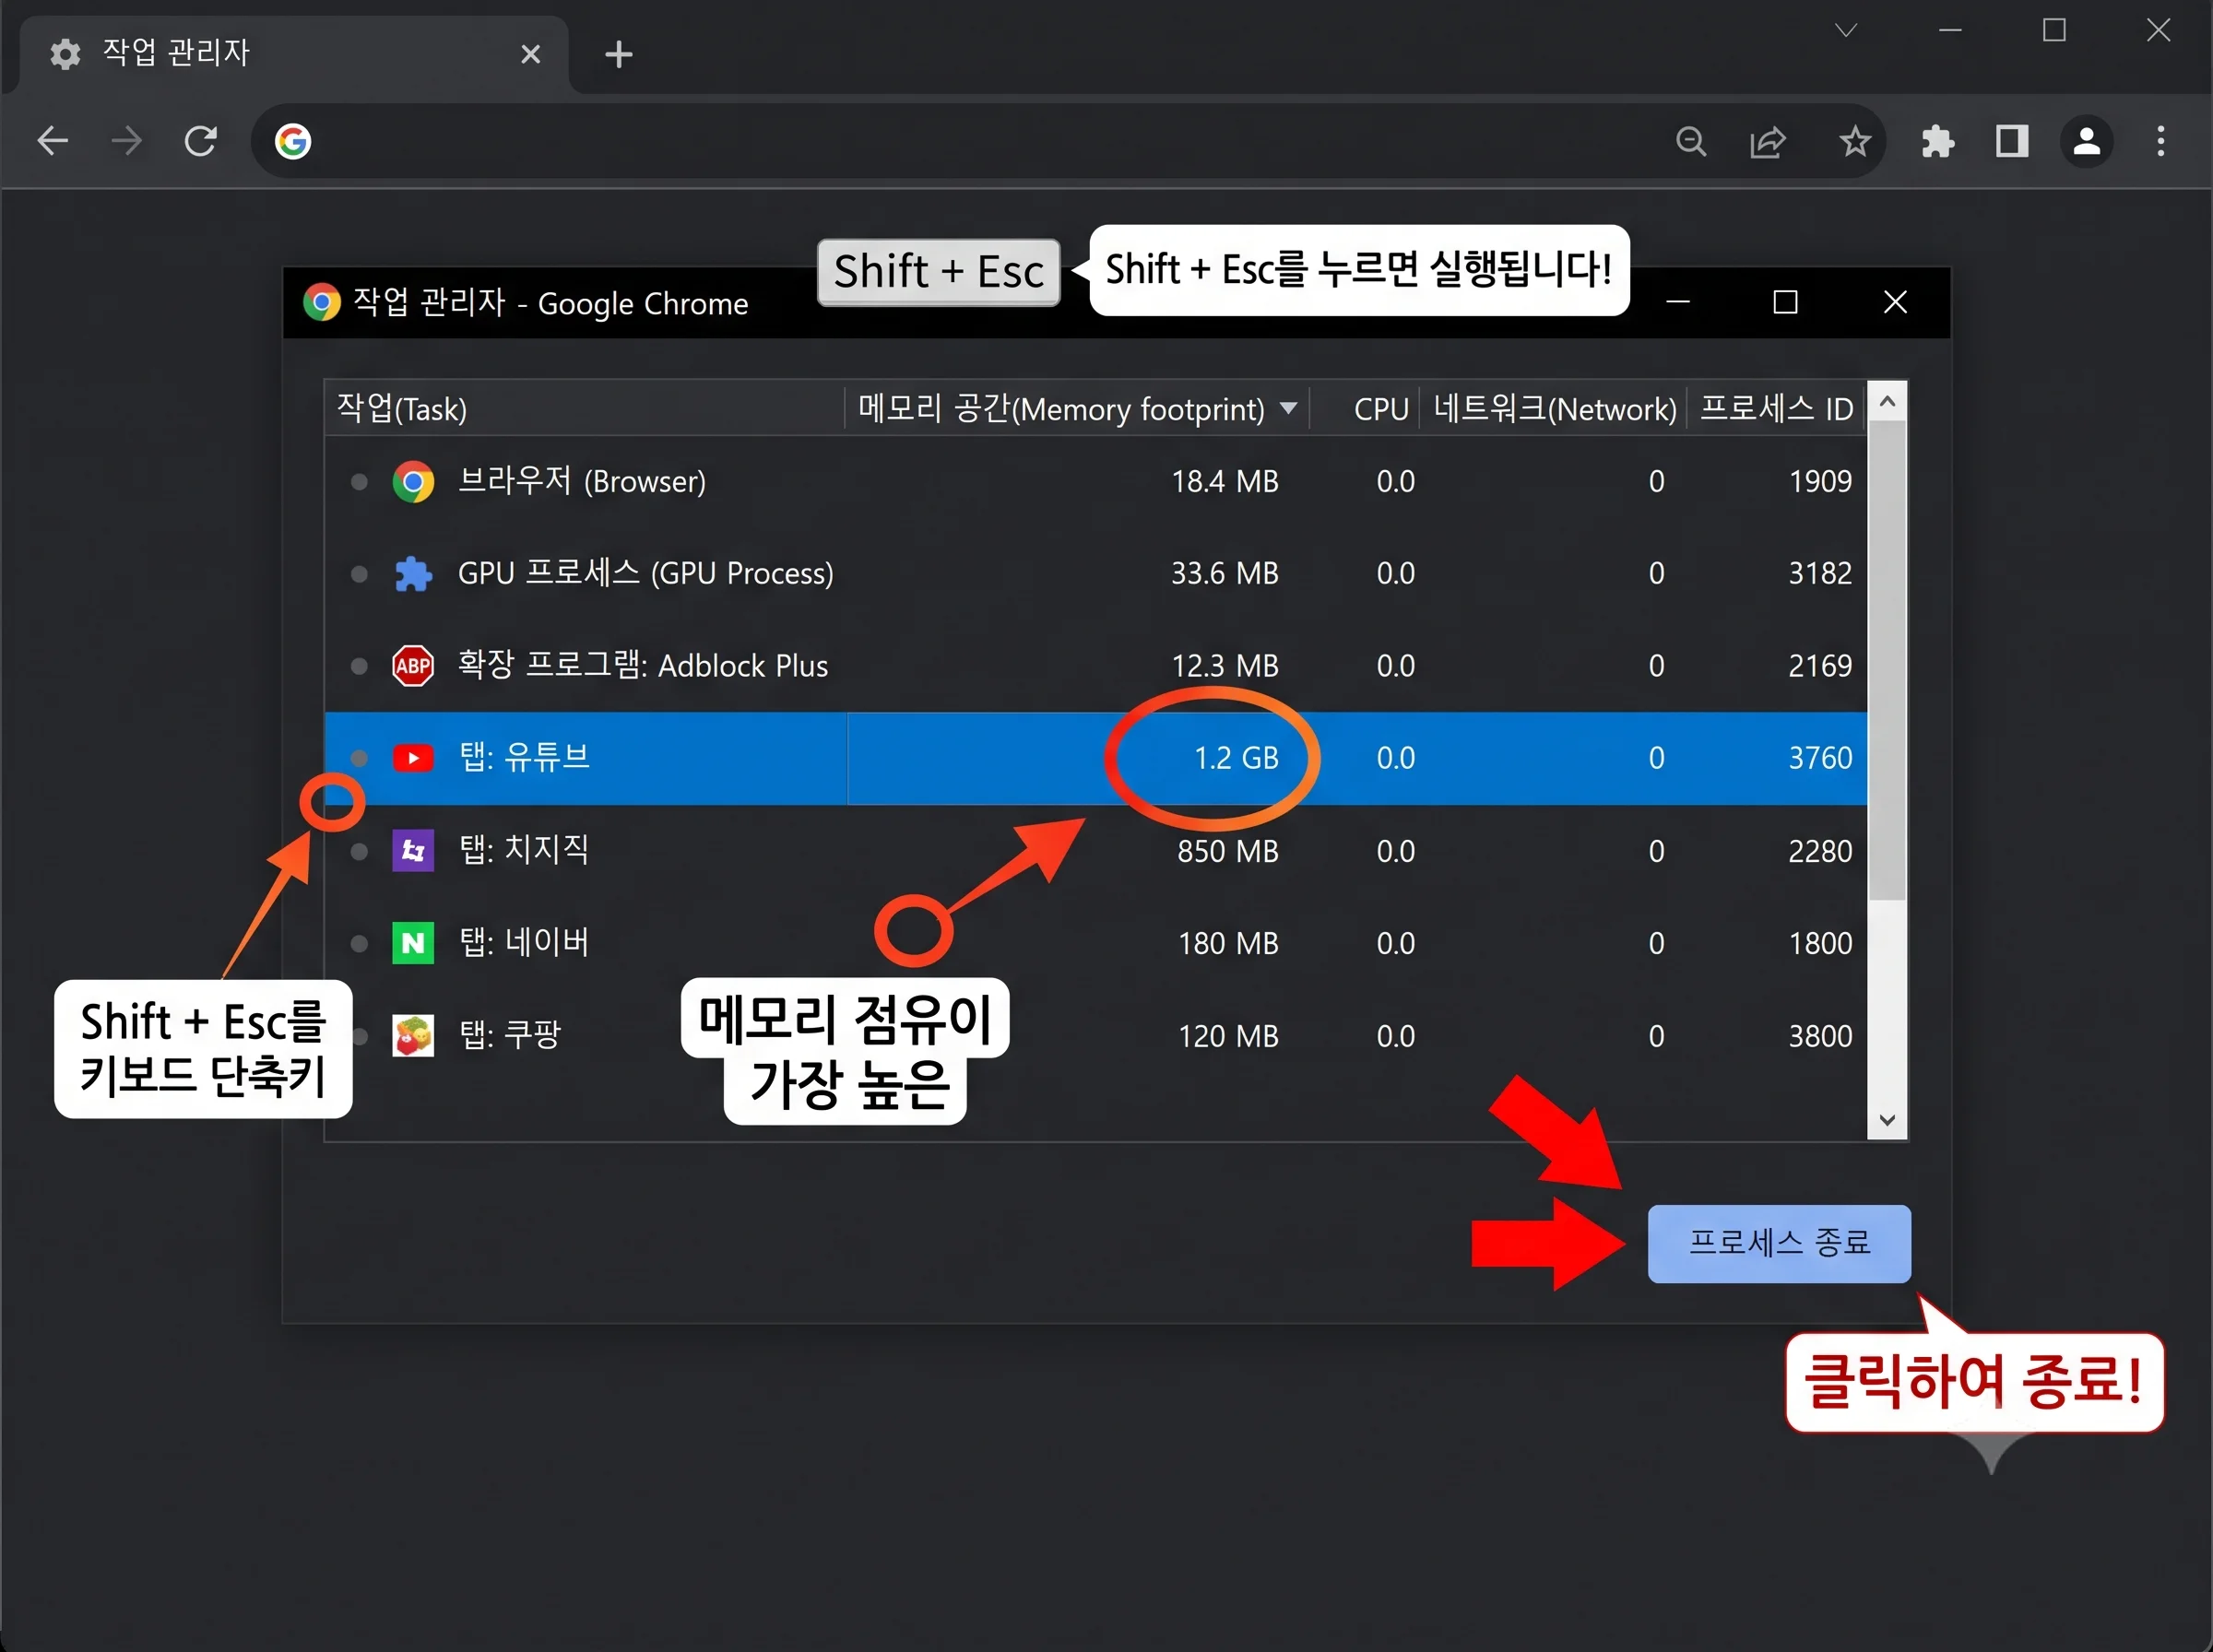Click the 쿠팡 tab icon
Viewport: 2213px width, 1652px height.
[x=413, y=1036]
